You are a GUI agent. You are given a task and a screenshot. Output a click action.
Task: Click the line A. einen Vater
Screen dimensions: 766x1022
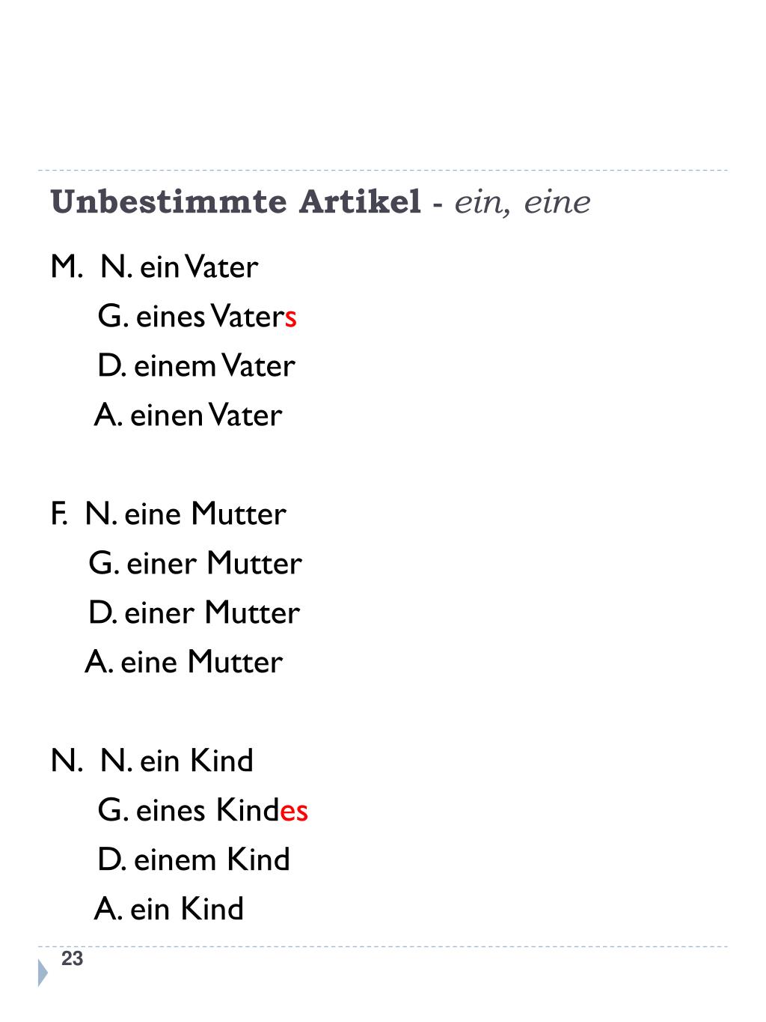189,415
